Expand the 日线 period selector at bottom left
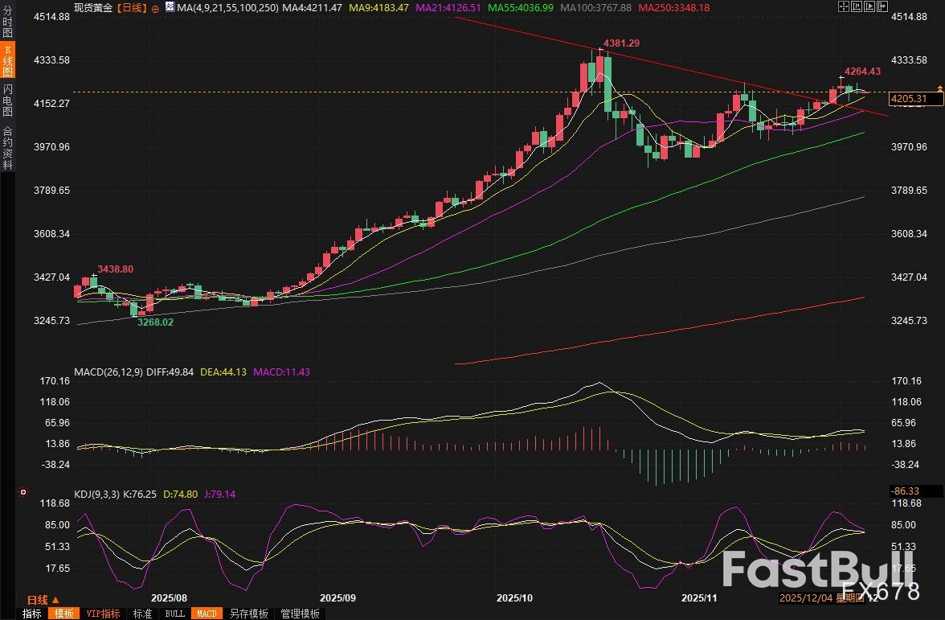The height and width of the screenshot is (620, 945). pyautogui.click(x=43, y=600)
